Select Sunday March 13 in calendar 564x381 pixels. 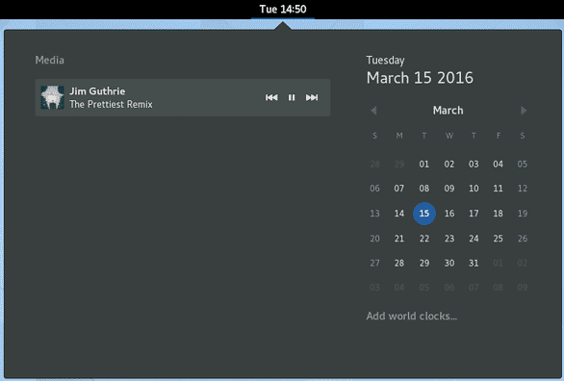point(374,214)
